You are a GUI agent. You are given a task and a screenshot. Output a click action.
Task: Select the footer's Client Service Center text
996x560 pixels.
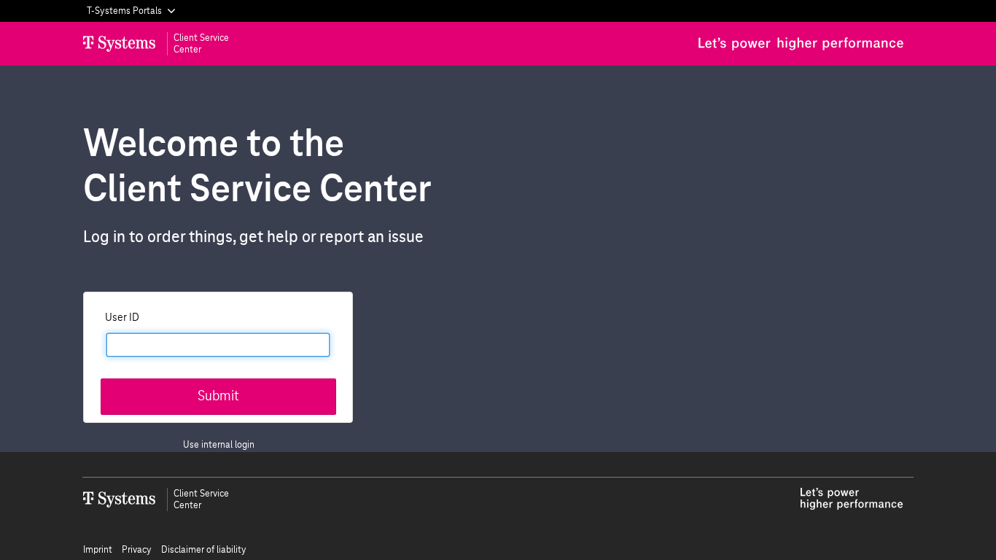point(201,499)
